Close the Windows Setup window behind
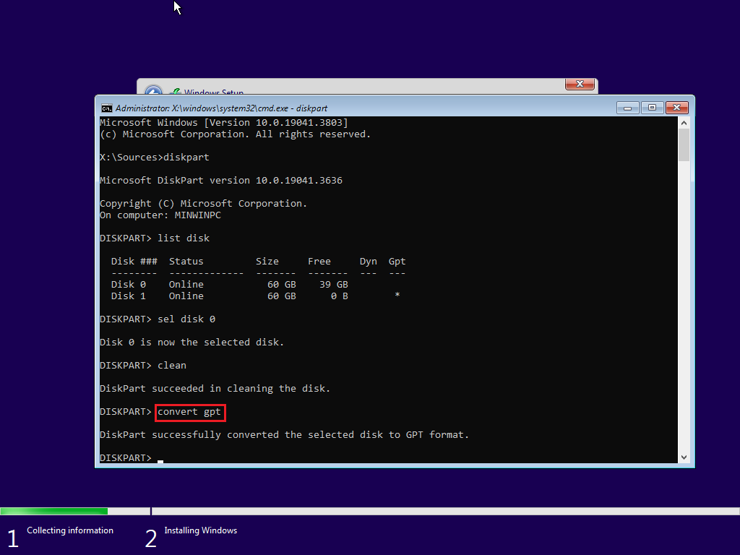The height and width of the screenshot is (555, 740). pyautogui.click(x=580, y=84)
